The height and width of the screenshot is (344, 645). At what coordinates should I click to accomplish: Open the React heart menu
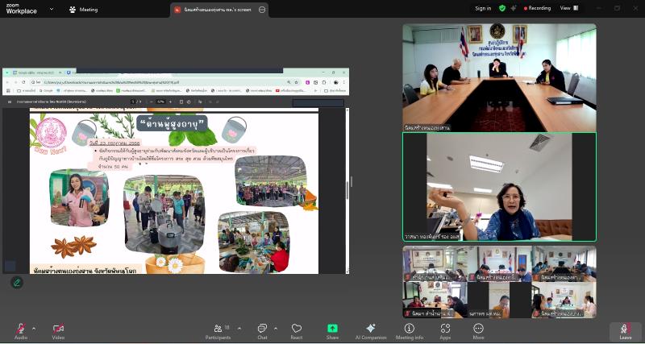tap(297, 331)
